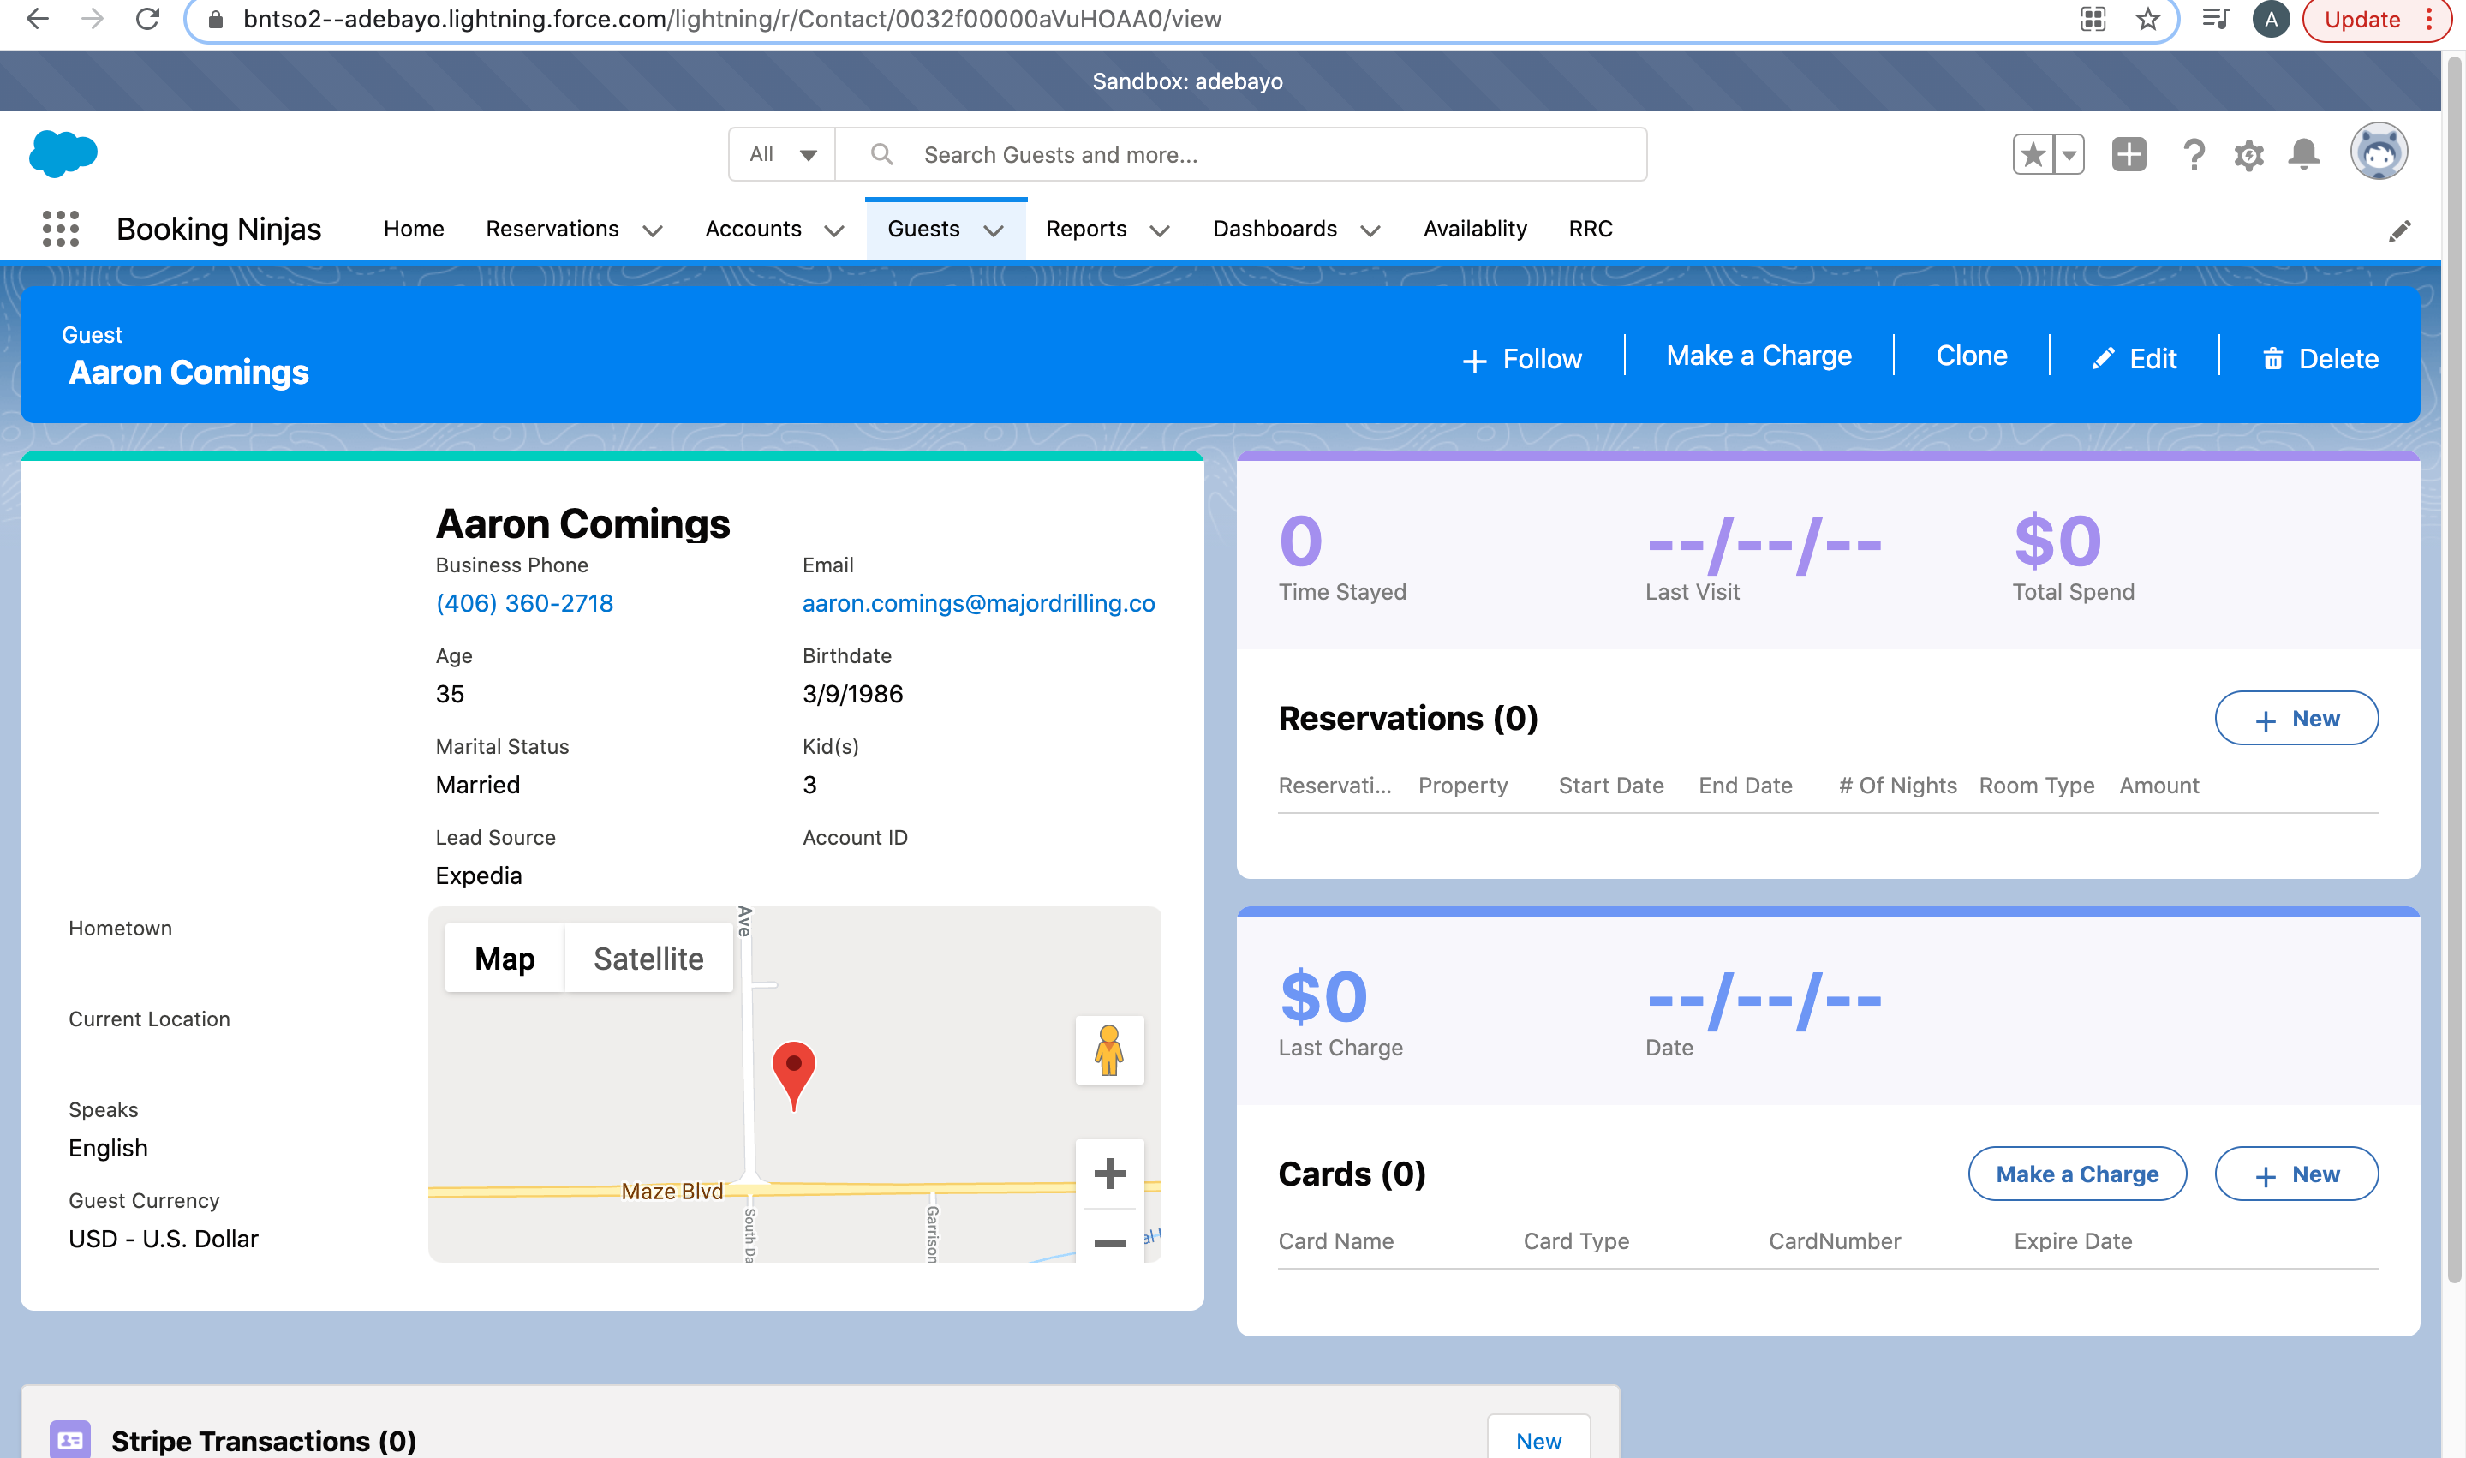Switch map to Satellite view
The image size is (2466, 1458).
tap(648, 958)
